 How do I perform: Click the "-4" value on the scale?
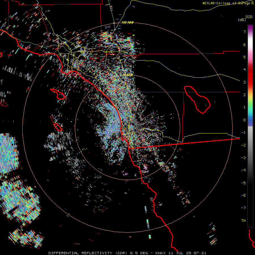click(243, 170)
